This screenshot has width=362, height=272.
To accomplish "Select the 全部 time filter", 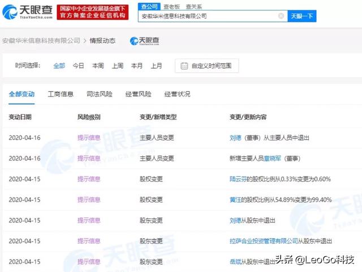I will coord(59,66).
